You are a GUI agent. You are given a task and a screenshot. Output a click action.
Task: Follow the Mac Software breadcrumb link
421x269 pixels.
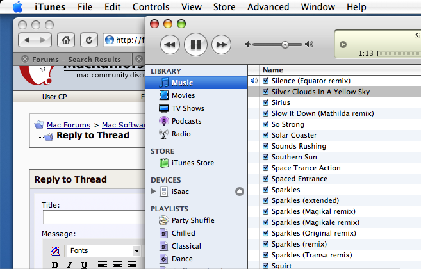click(124, 125)
